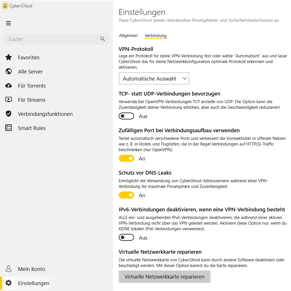Click the 'An' label under the DNS-Leaks setting

[142, 195]
